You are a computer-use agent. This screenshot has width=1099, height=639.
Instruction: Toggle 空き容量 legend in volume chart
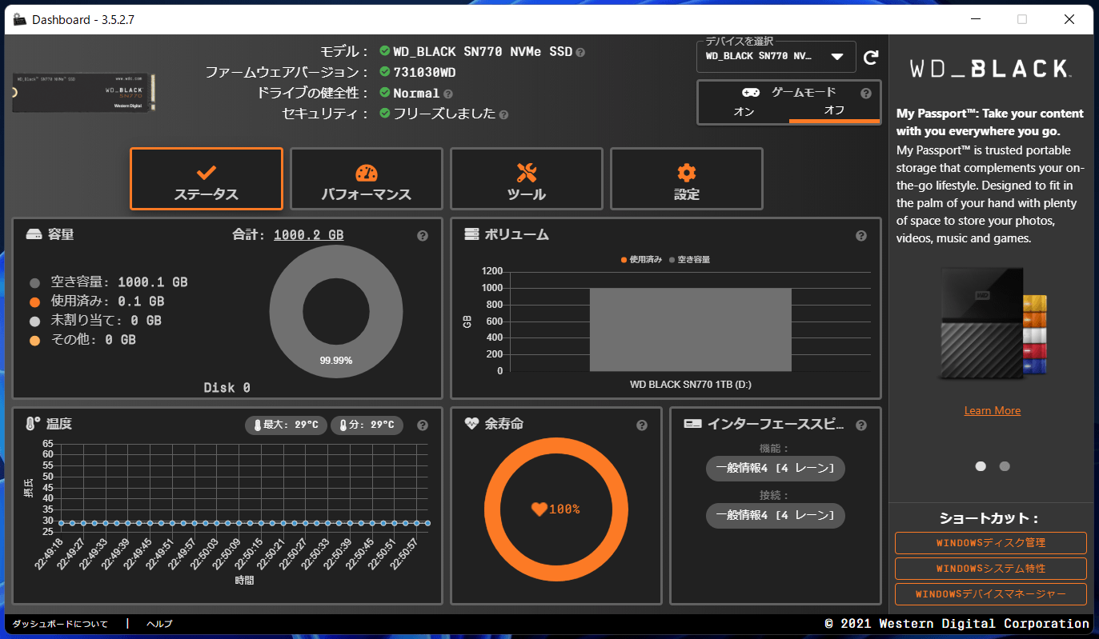[689, 259]
